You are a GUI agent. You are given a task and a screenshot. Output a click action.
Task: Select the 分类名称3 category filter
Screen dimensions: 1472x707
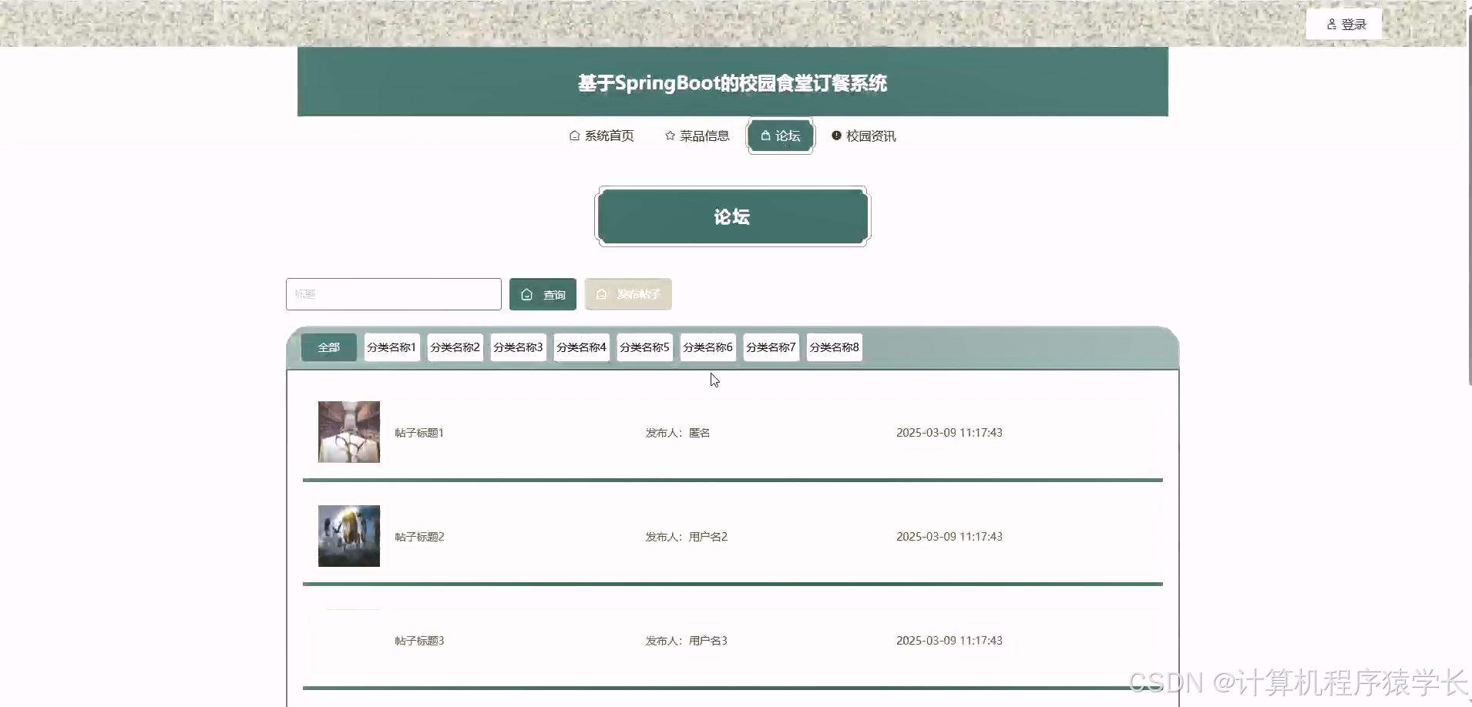[518, 347]
